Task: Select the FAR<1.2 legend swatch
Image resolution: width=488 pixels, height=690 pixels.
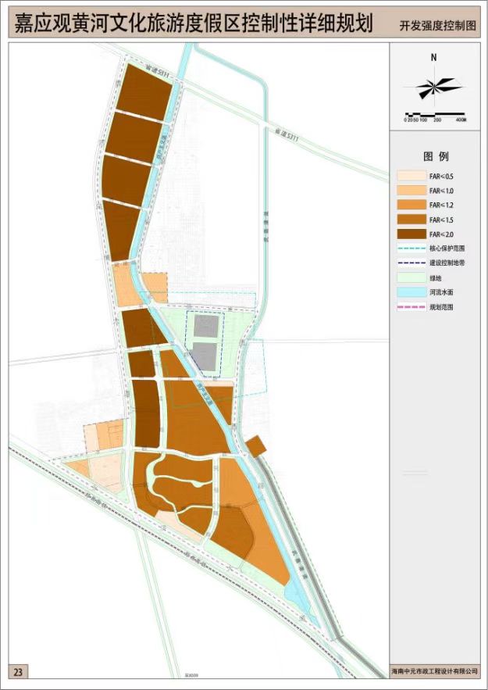Action: [x=410, y=205]
